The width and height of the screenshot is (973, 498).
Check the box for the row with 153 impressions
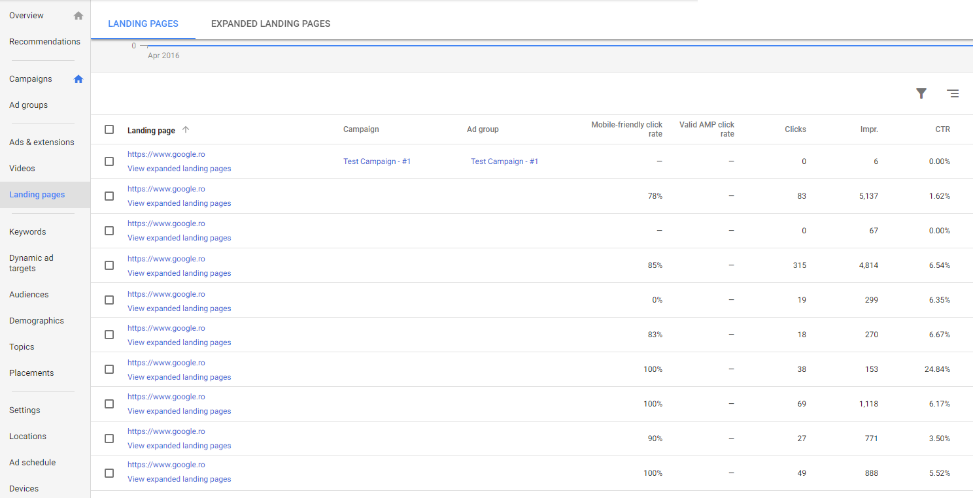click(109, 369)
